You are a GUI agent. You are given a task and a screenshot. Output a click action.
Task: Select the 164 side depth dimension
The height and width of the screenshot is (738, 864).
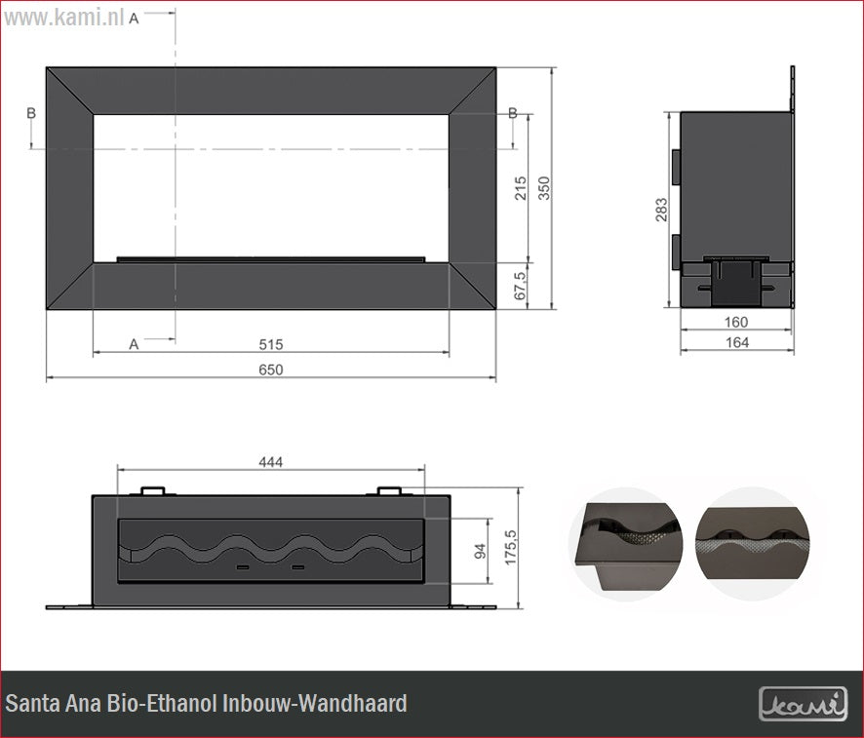737,342
